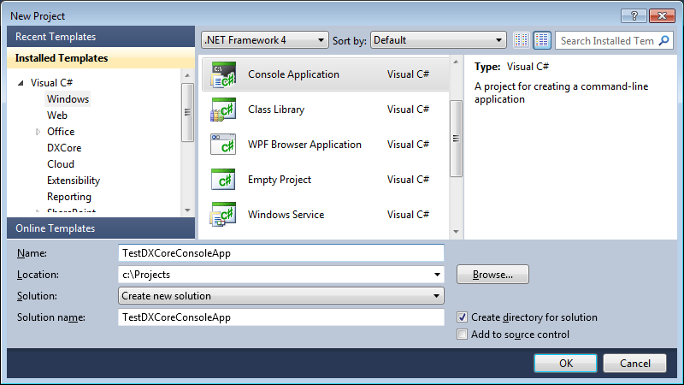684x385 pixels.
Task: Click the Empty Project name text
Action: click(280, 180)
